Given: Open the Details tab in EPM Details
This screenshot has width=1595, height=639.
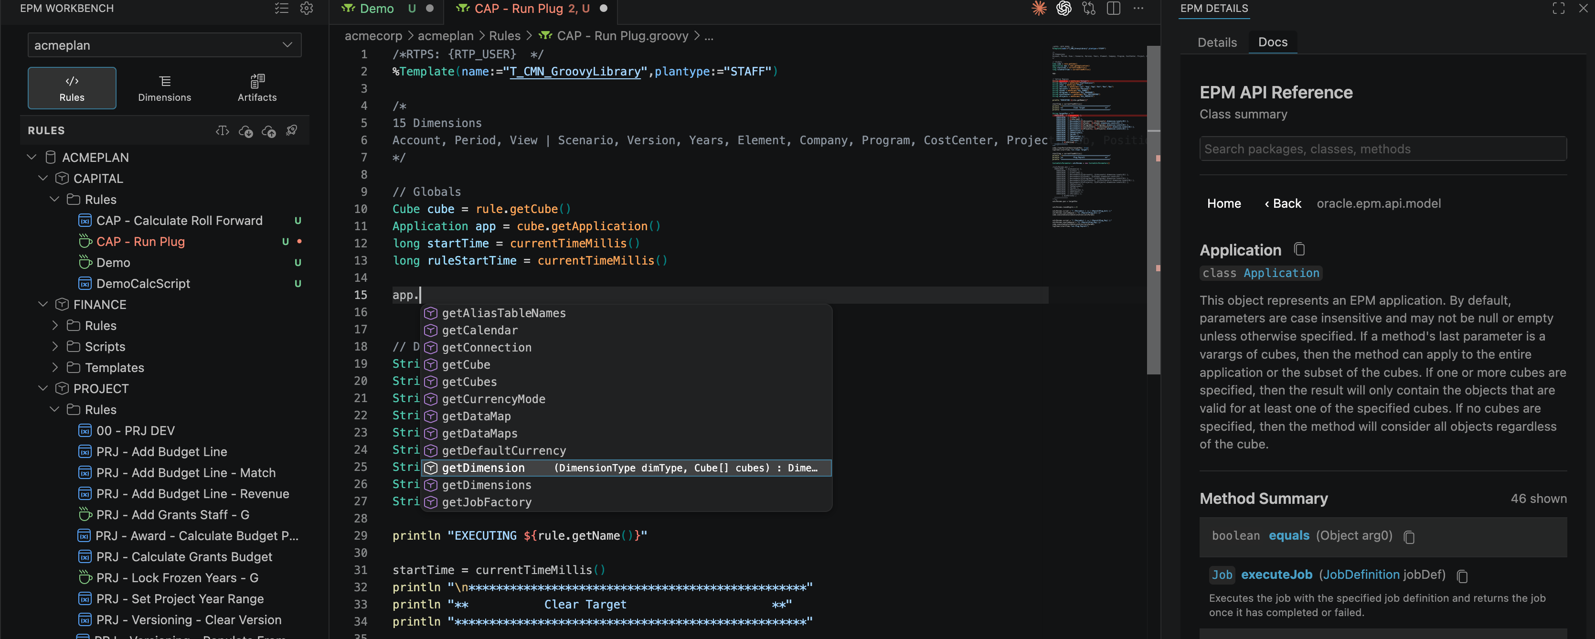Looking at the screenshot, I should 1217,42.
